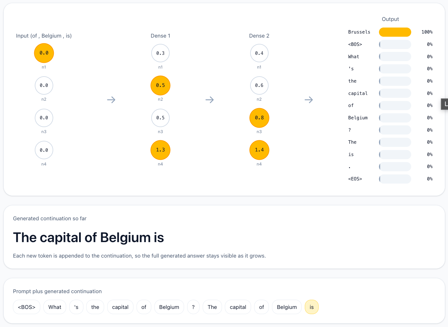Click the Brussels output probability bar
The height and width of the screenshot is (327, 448).
[395, 32]
